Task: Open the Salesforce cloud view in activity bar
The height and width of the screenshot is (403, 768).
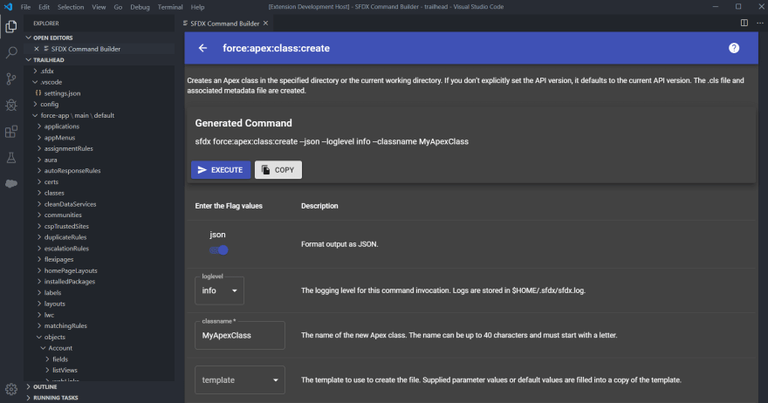Action: point(11,184)
